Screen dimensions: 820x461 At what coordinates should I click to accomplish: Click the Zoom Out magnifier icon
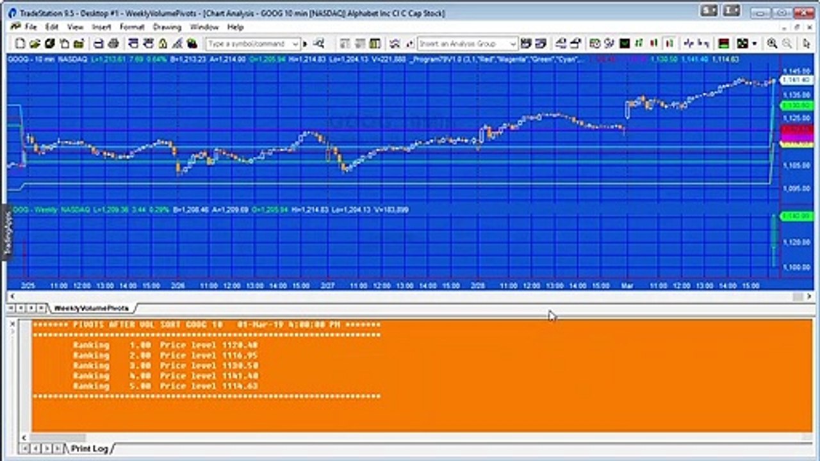click(787, 44)
